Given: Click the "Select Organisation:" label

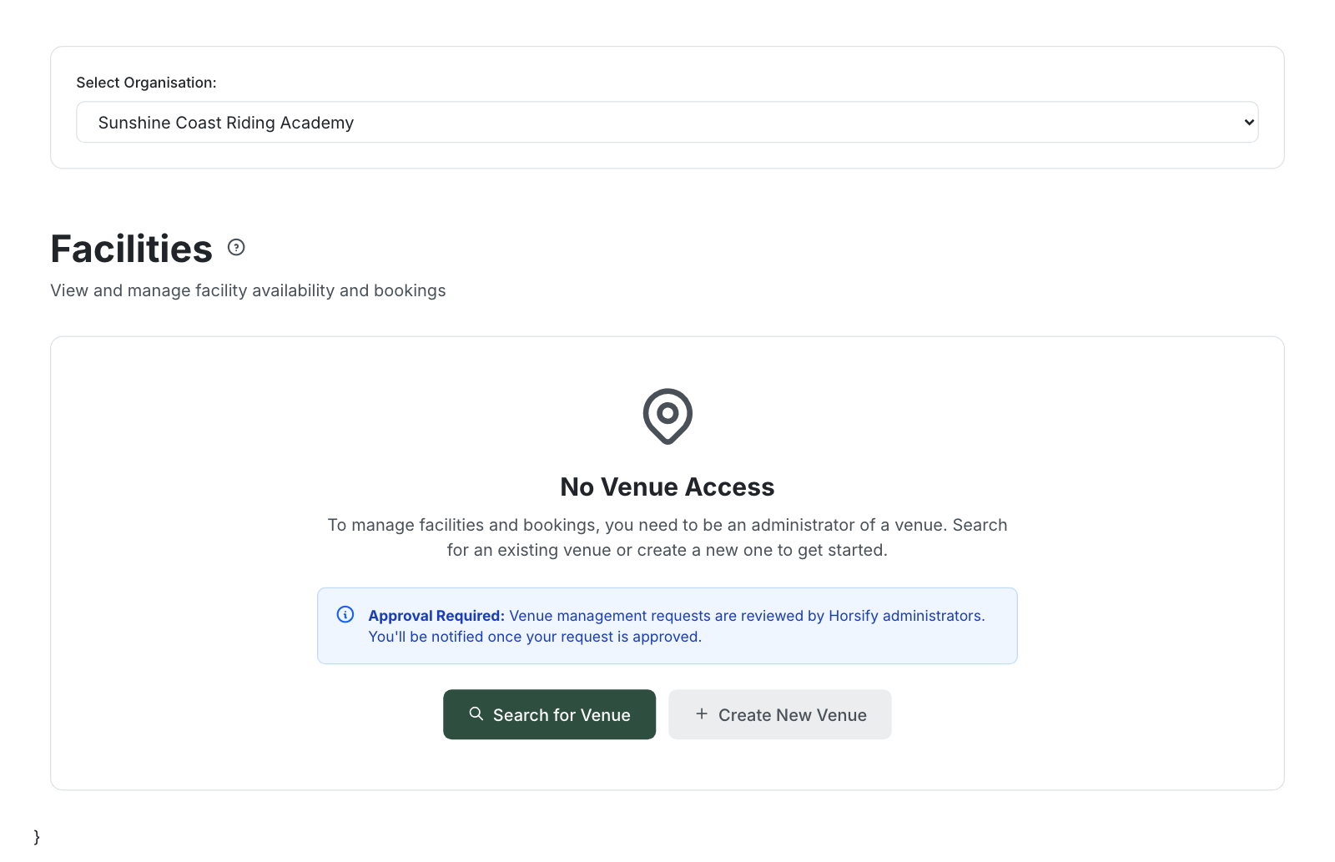Looking at the screenshot, I should tap(146, 83).
